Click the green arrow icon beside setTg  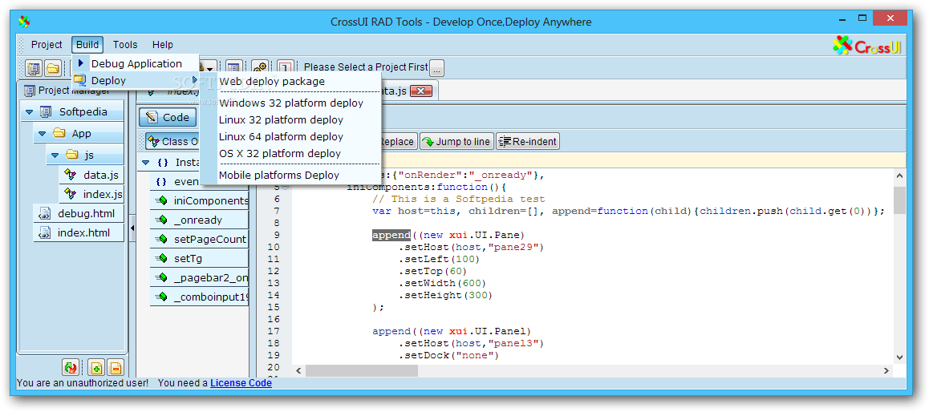(x=161, y=258)
